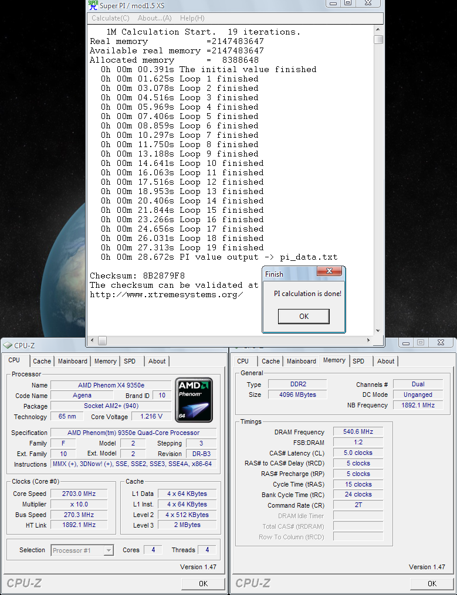This screenshot has height=595, width=457.
Task: Click the Instructions field value
Action: (x=133, y=464)
